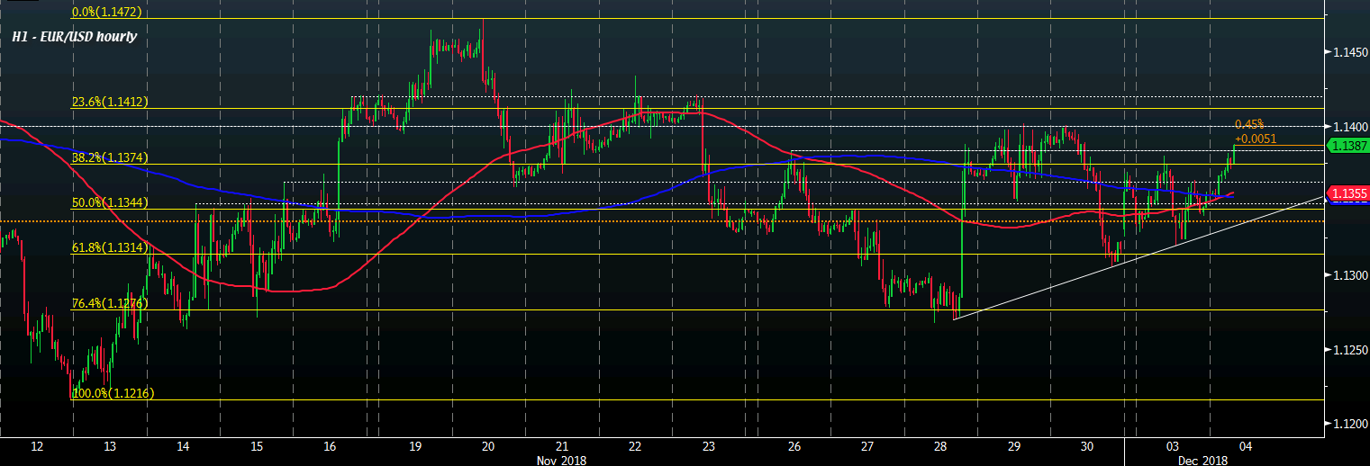
Task: Click the 0.45% percent change label
Action: [1250, 124]
